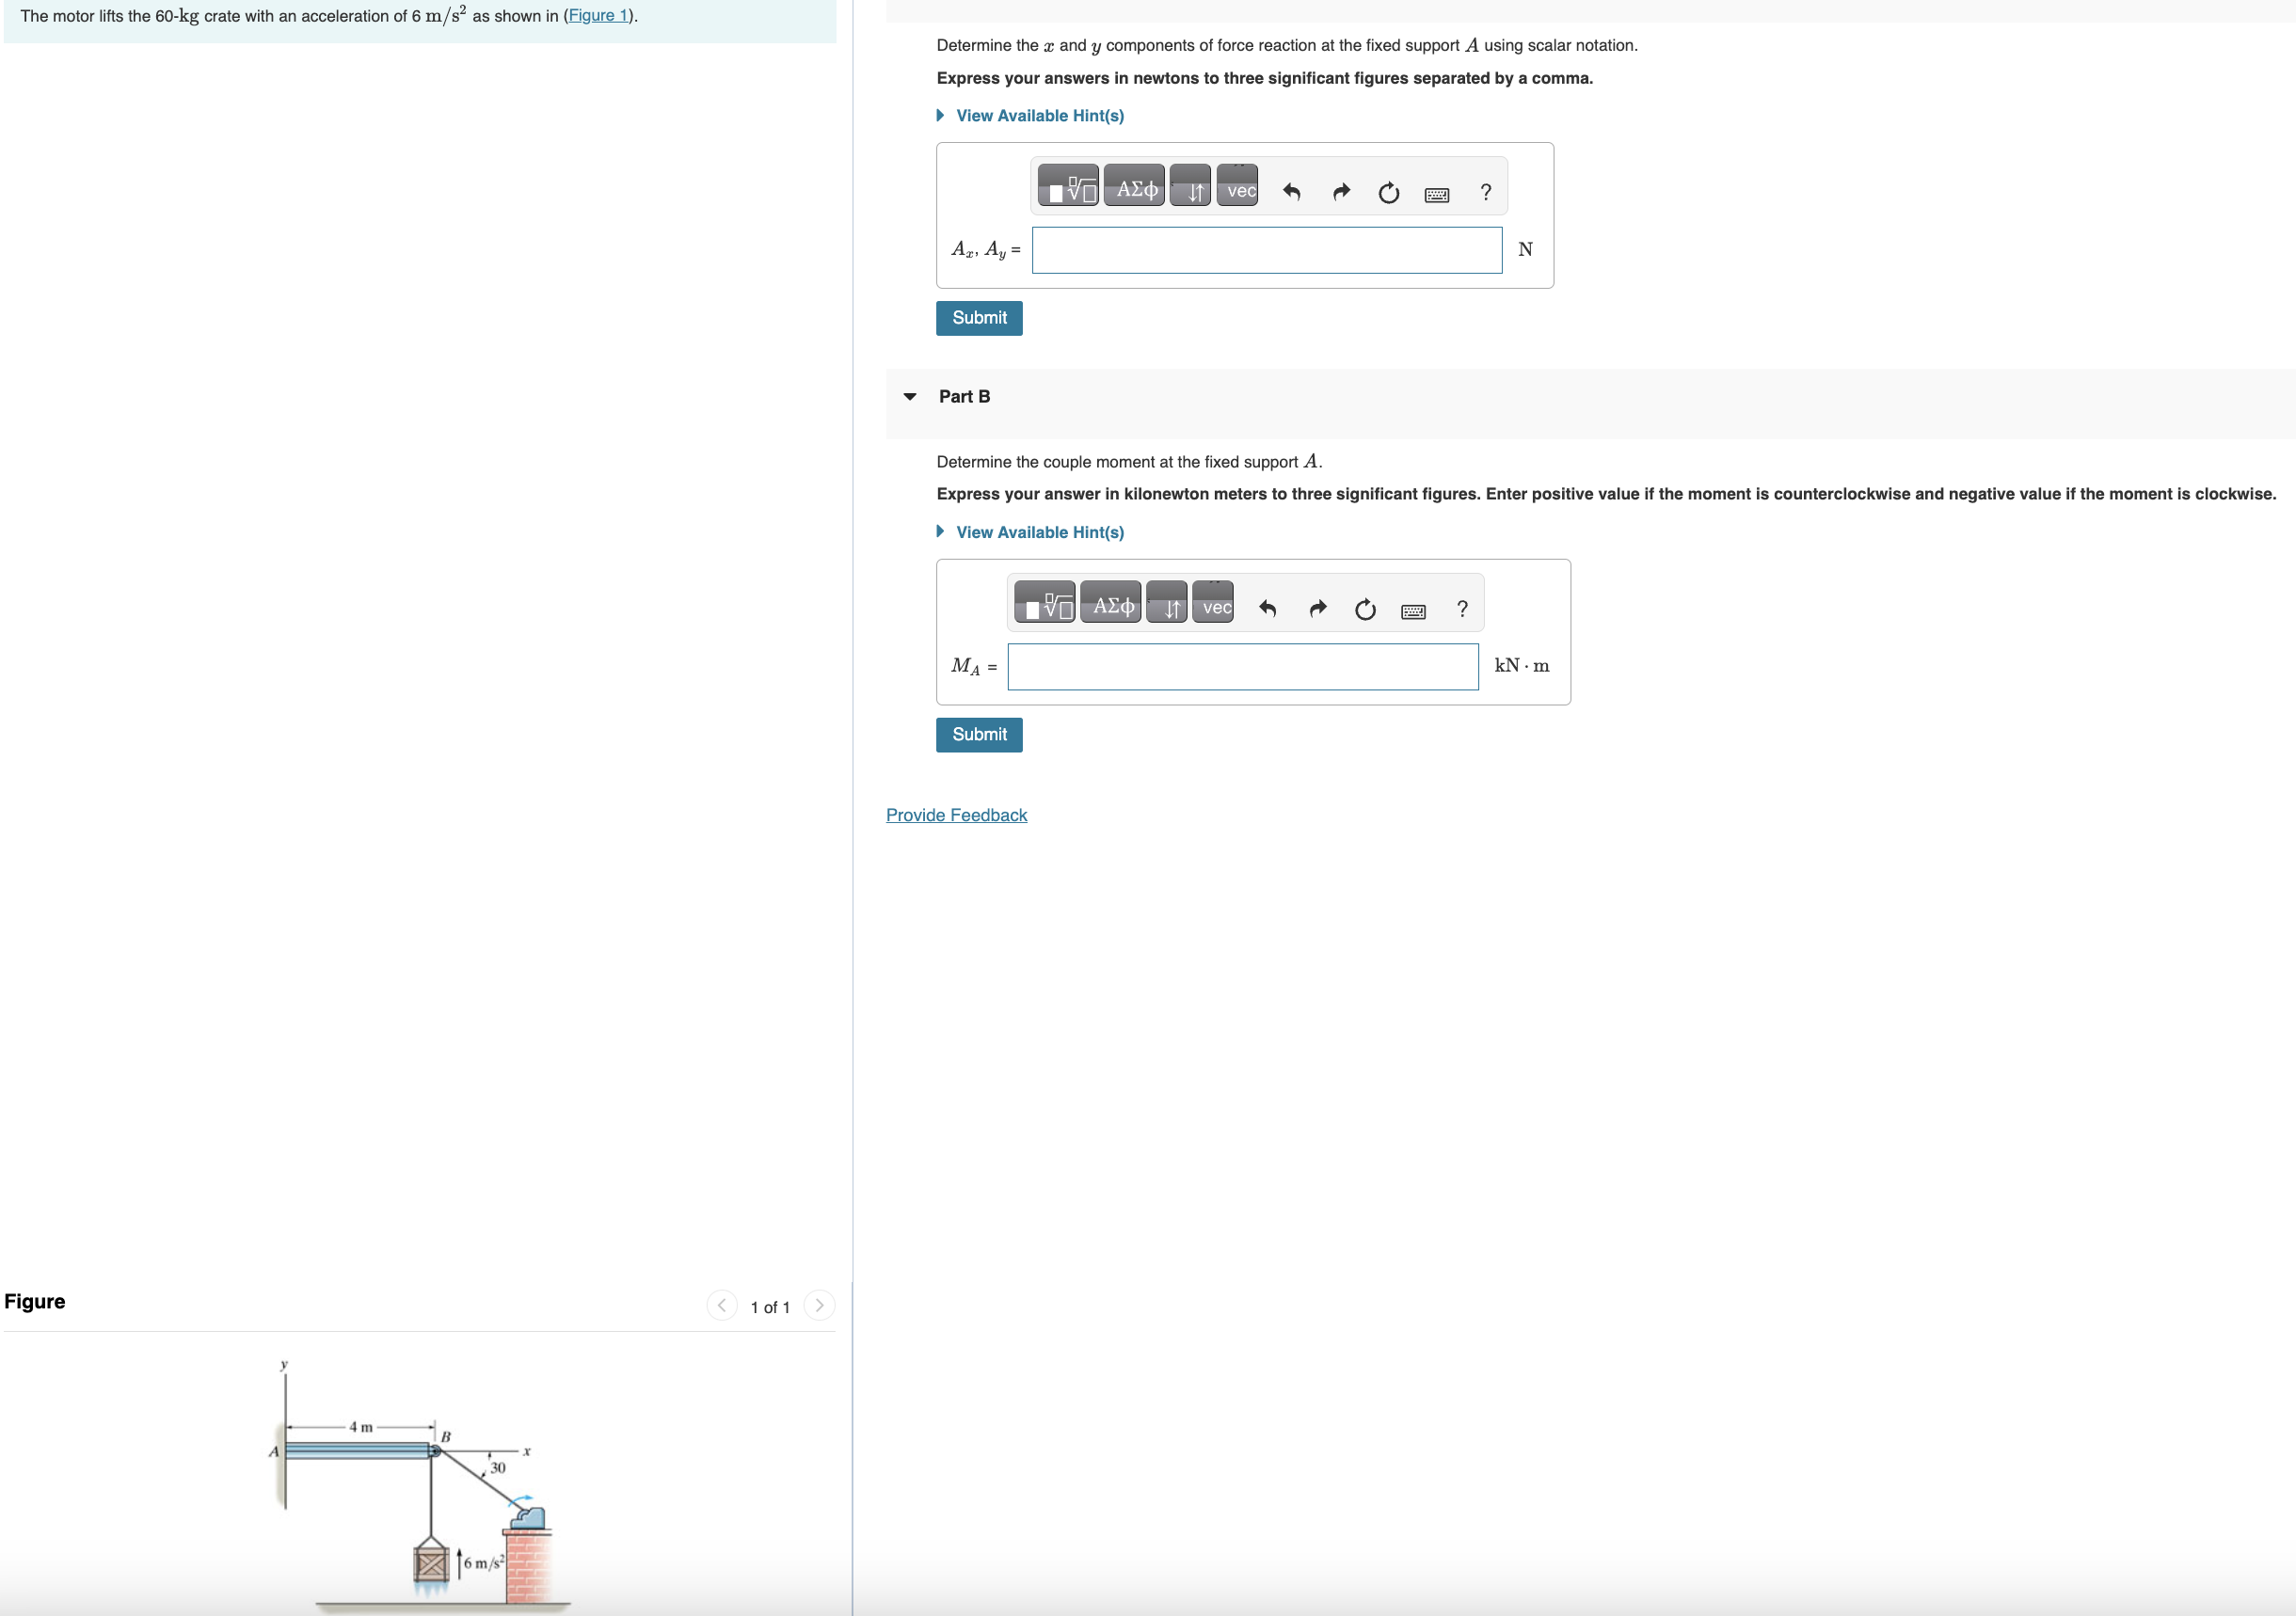Image resolution: width=2296 pixels, height=1616 pixels.
Task: Click the subscript/superscript arrows button in Part B toolbar
Action: tap(1167, 605)
